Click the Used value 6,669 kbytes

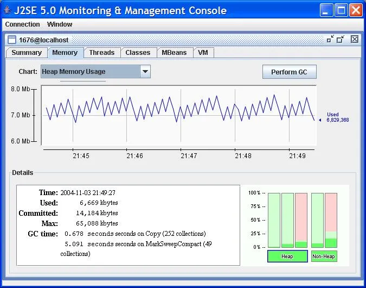pyautogui.click(x=99, y=203)
